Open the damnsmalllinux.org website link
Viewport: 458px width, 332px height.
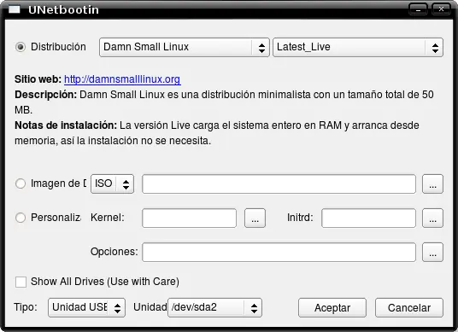tap(122, 79)
